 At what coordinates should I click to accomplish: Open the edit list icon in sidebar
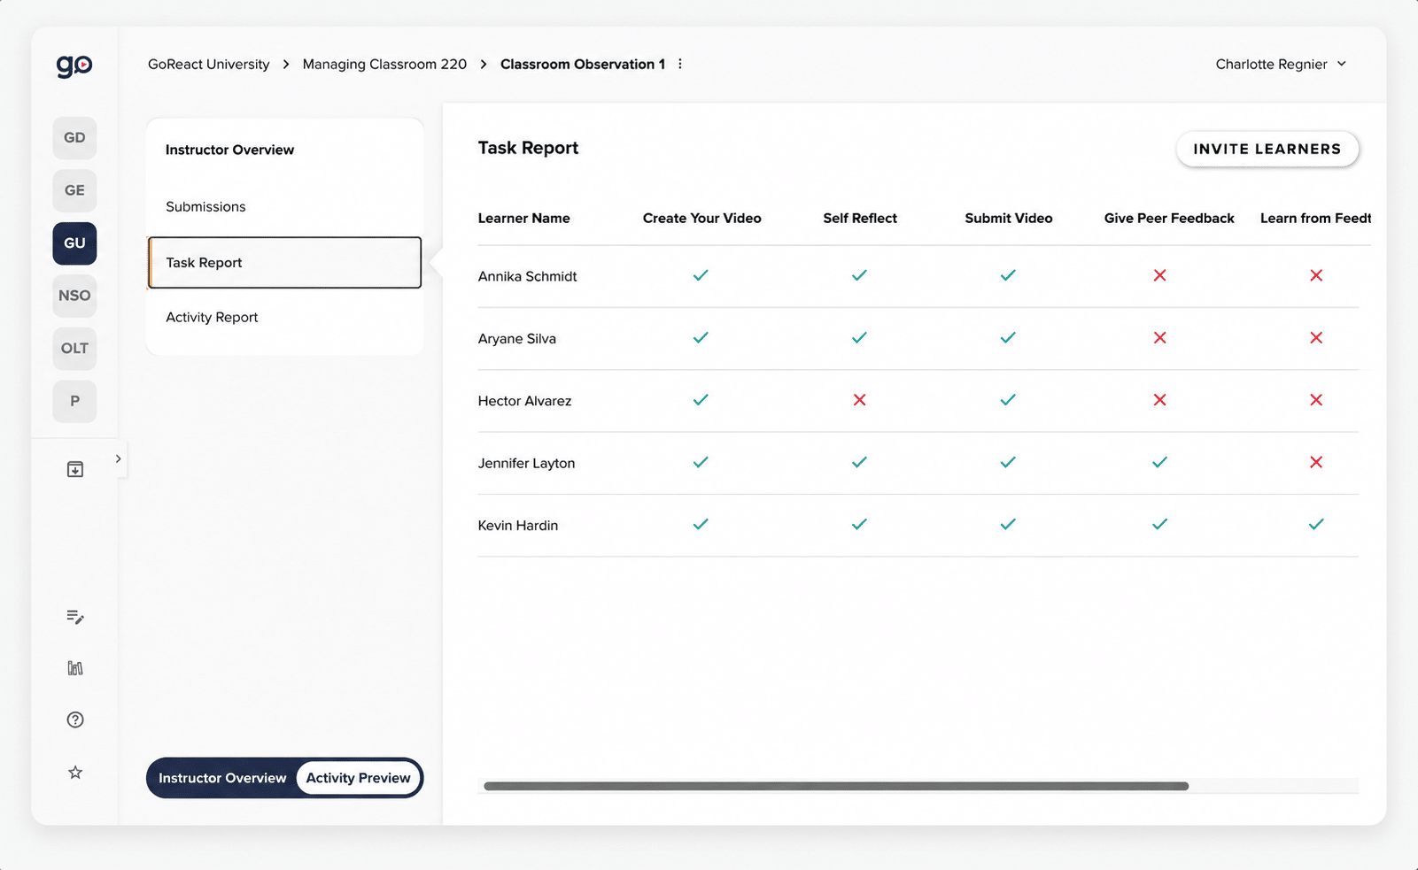75,617
